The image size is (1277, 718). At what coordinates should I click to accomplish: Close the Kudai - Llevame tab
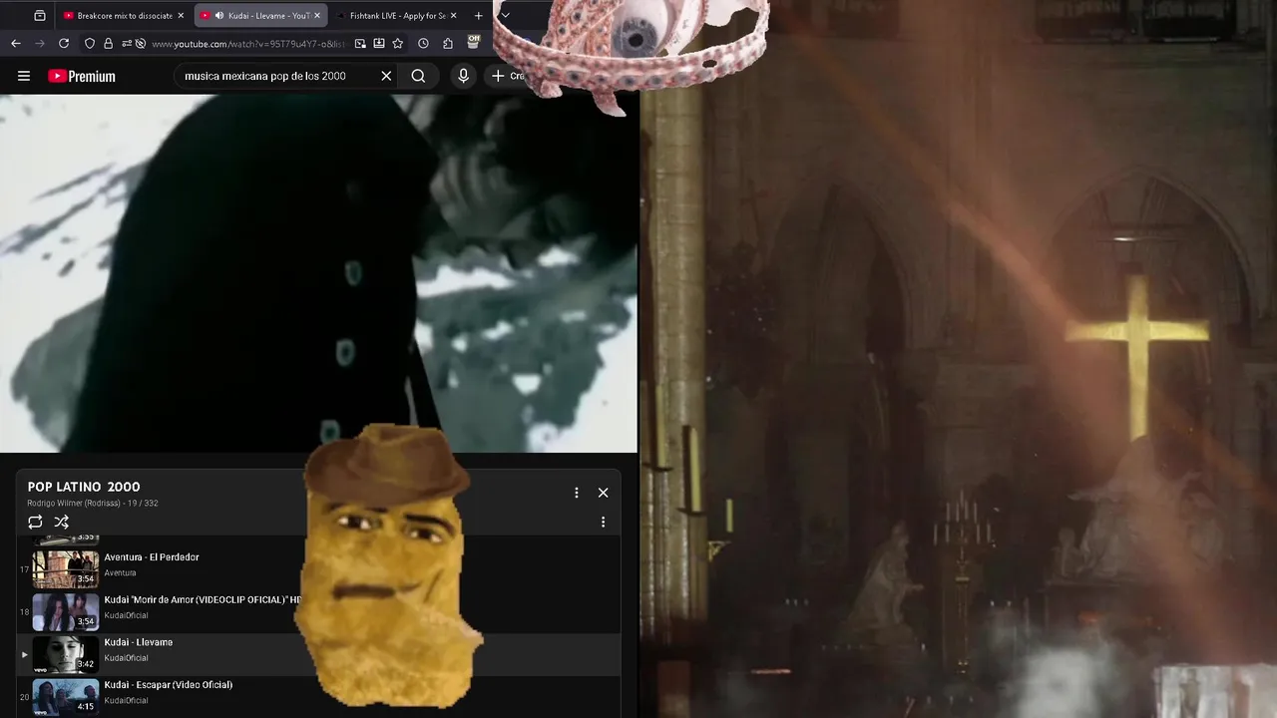[x=317, y=16]
